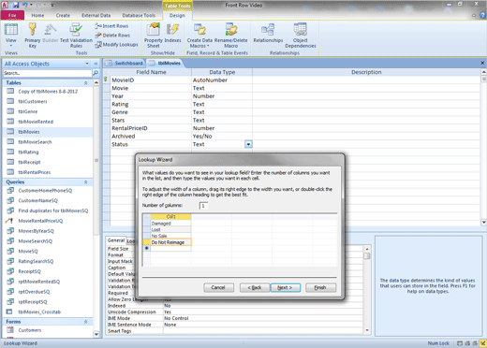Collapse the Queries group
The height and width of the screenshot is (348, 487).
tap(85, 182)
